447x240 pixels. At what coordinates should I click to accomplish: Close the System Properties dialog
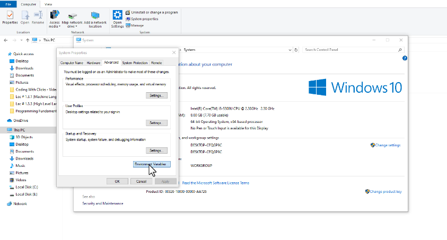[174, 52]
